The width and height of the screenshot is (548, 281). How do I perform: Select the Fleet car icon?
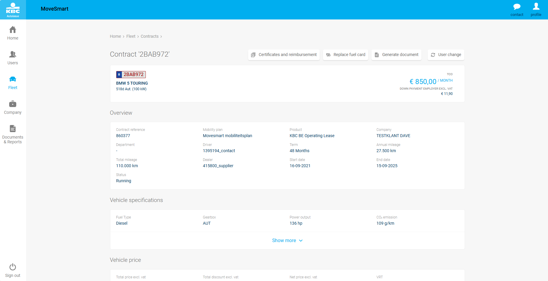(13, 79)
